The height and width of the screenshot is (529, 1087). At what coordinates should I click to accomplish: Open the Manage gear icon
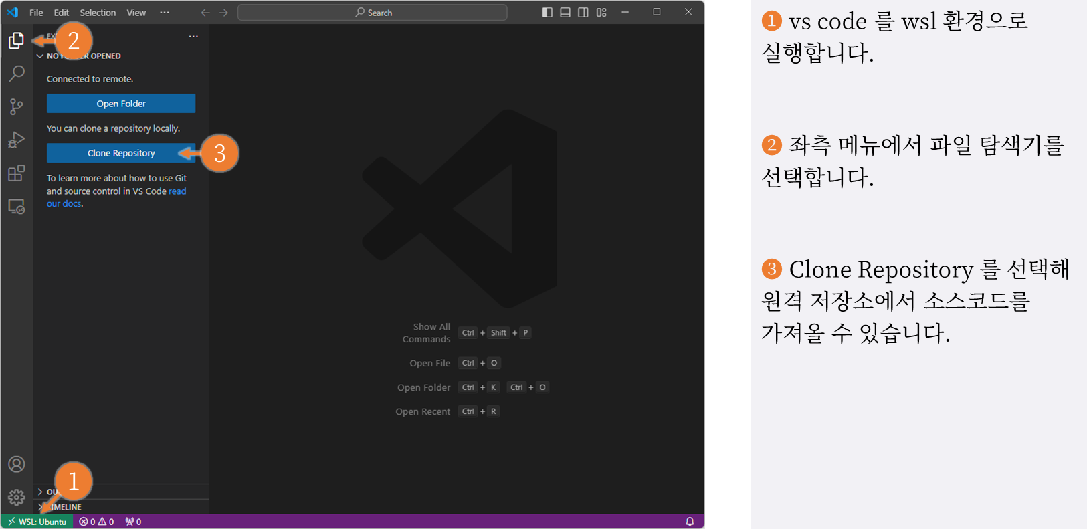[16, 497]
